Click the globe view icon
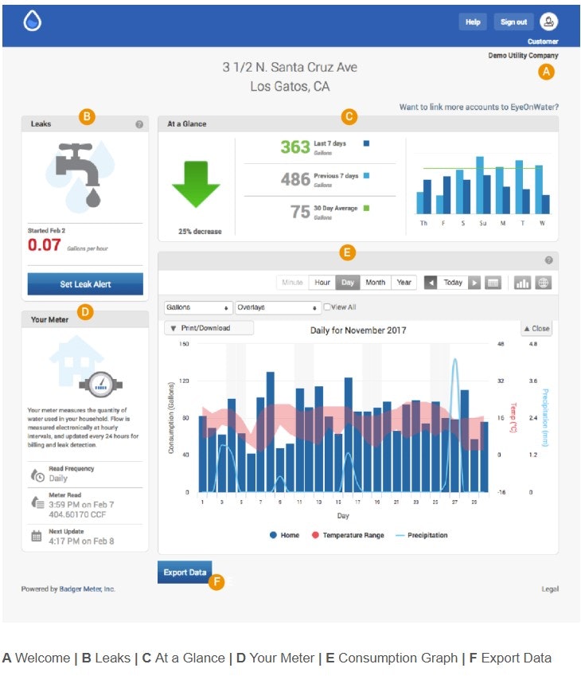Viewport: 581px width, 676px height. click(543, 283)
